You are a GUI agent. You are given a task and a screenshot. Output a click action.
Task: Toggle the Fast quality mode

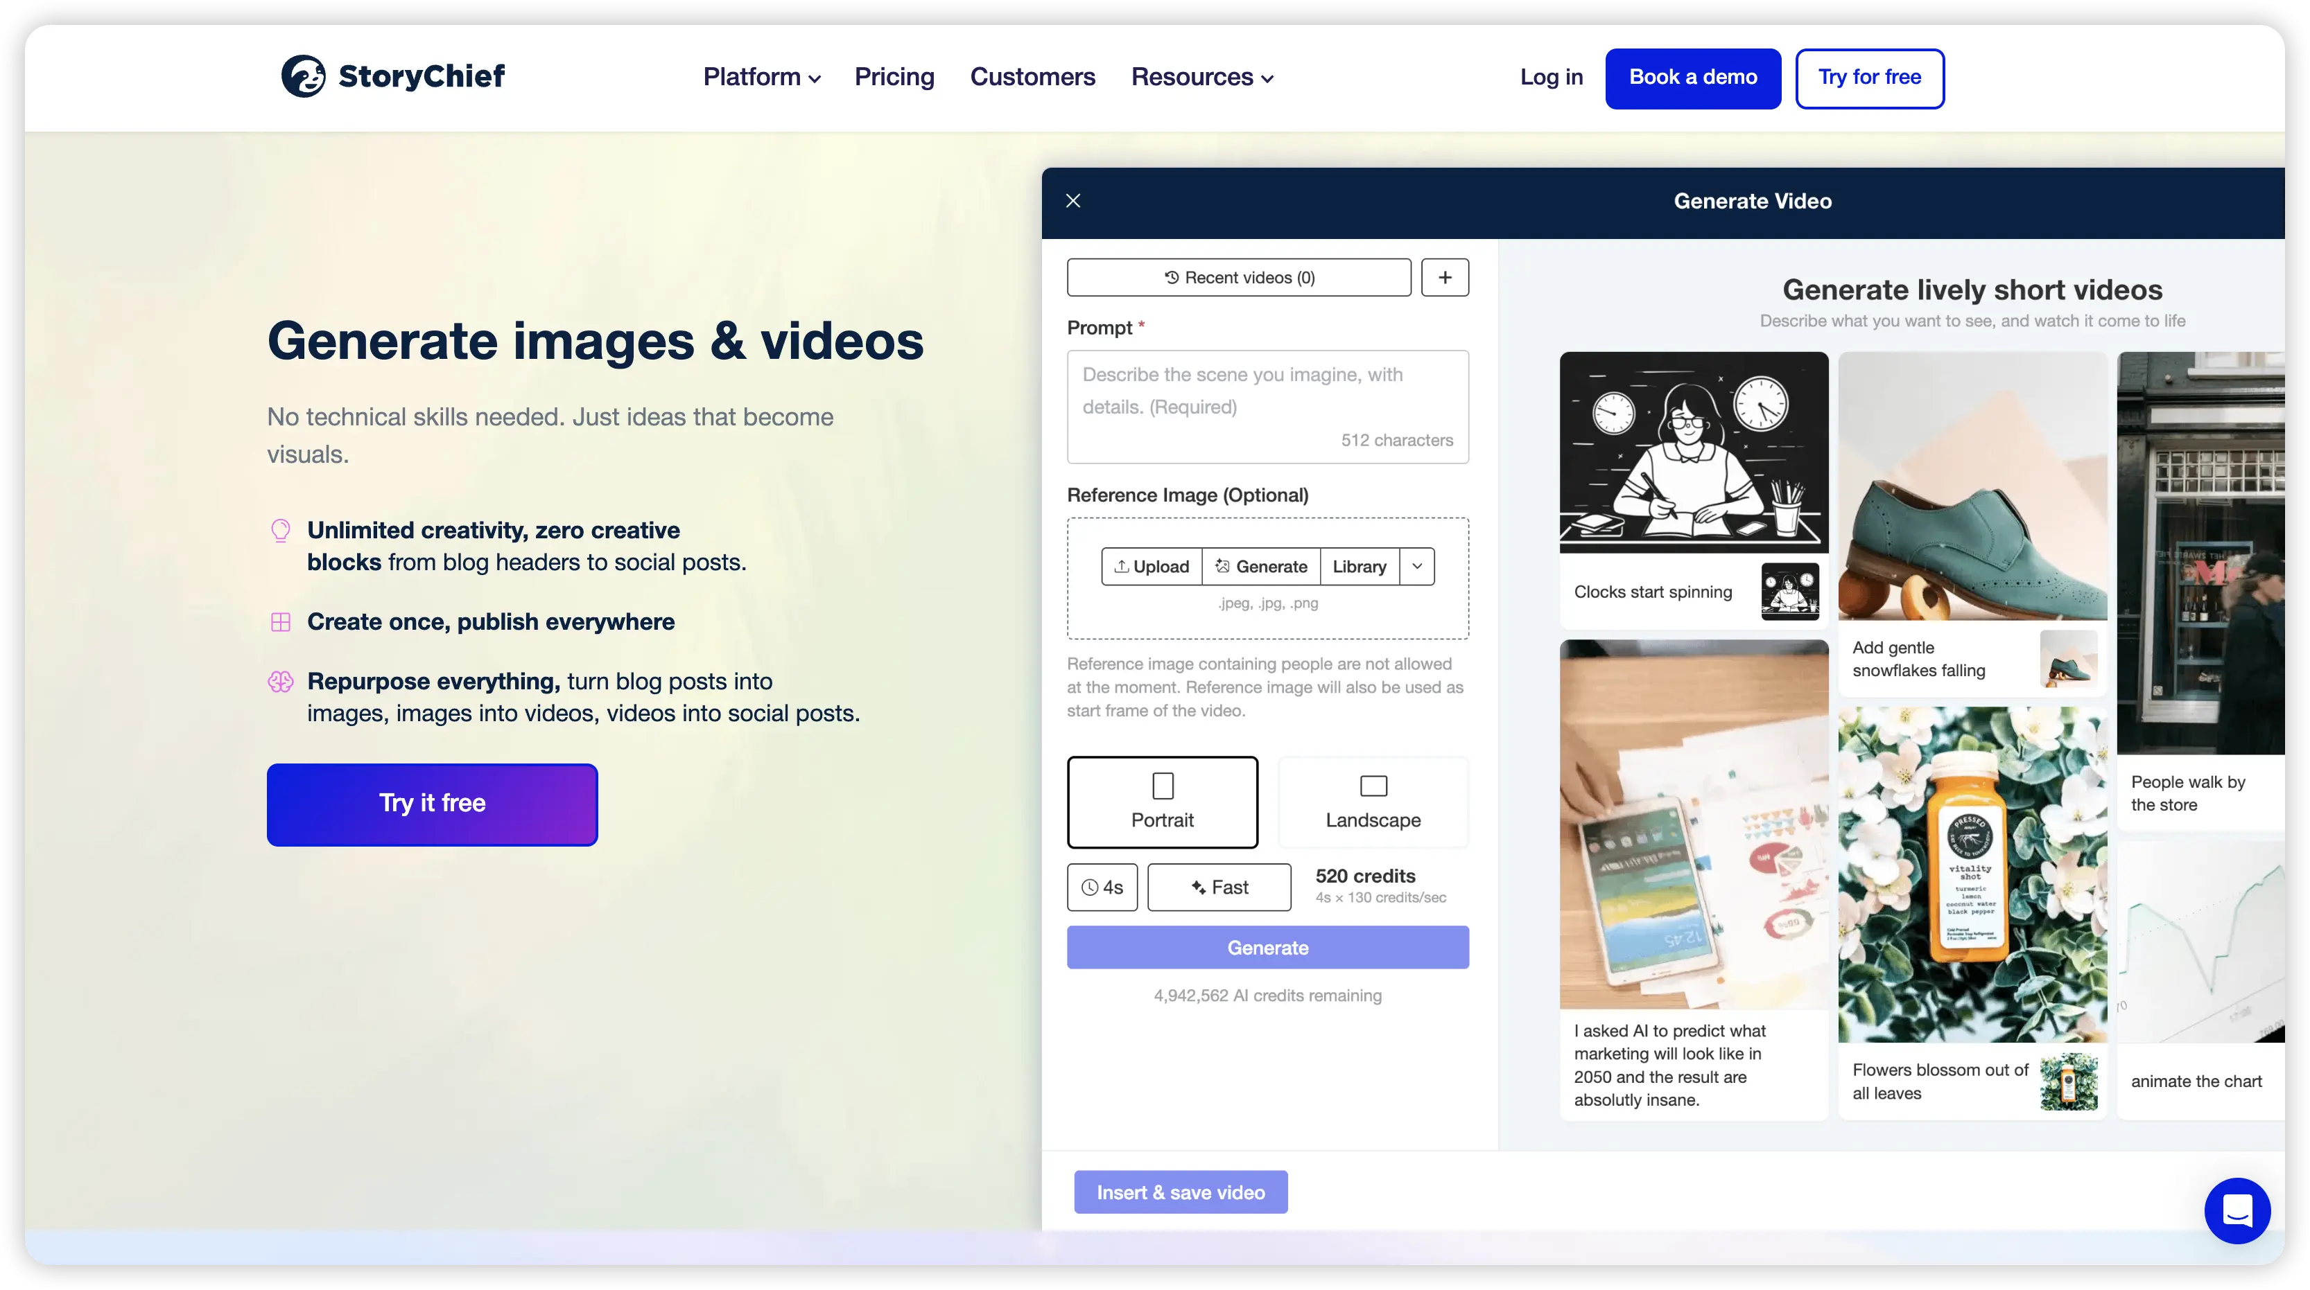click(1219, 887)
